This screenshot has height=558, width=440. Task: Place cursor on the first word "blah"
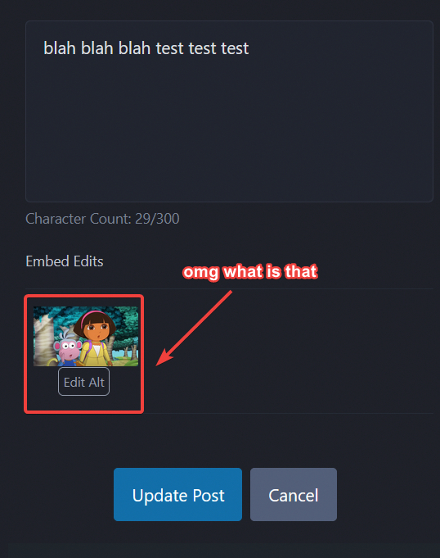pos(60,48)
